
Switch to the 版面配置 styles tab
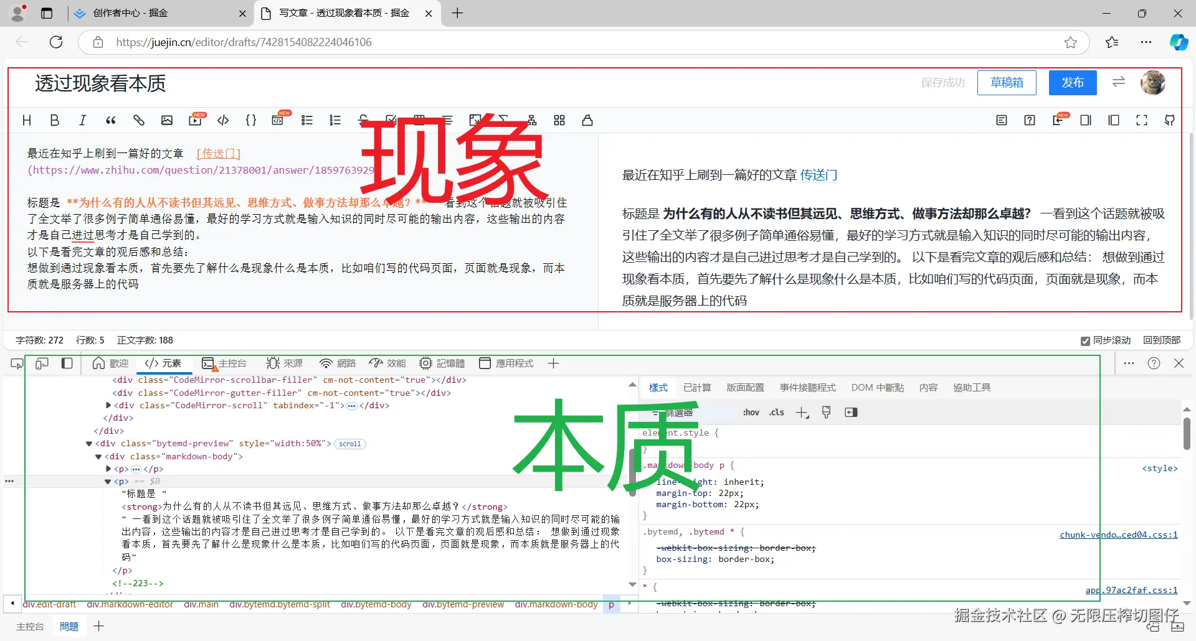tap(745, 388)
